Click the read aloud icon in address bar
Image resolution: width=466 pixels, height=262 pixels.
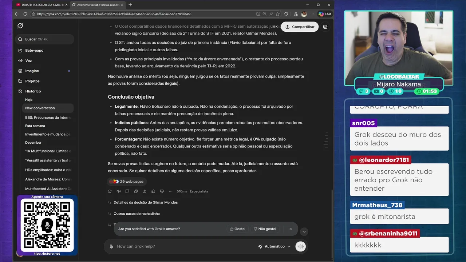click(x=271, y=14)
